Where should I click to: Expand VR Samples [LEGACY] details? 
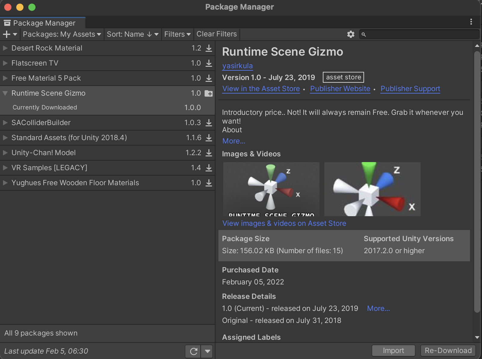(x=5, y=168)
